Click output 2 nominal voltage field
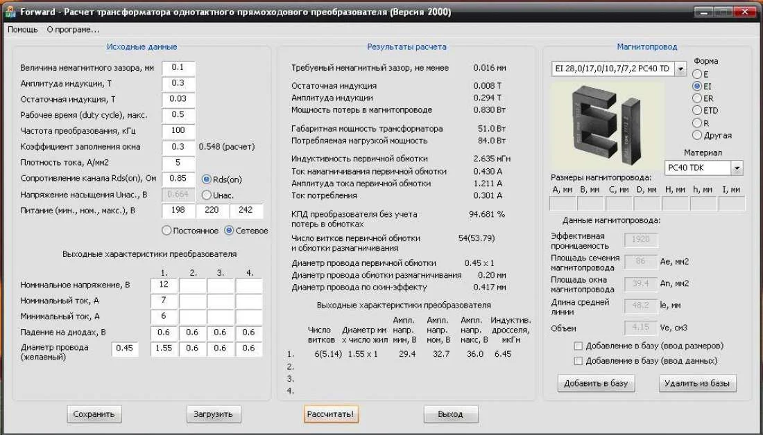The width and height of the screenshot is (763, 435). pos(193,285)
